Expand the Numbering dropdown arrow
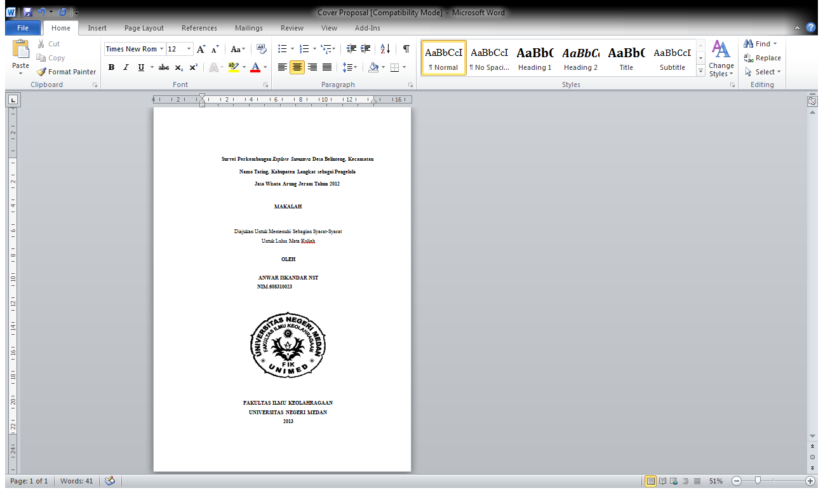The height and width of the screenshot is (493, 823). 314,49
